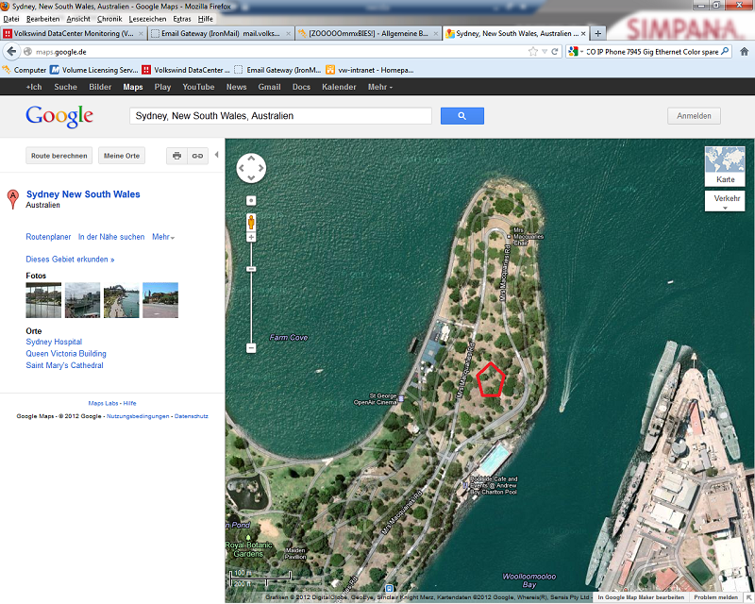Viewport: 755px width, 604px height.
Task: Open Bilder from Google top bar
Action: click(100, 87)
